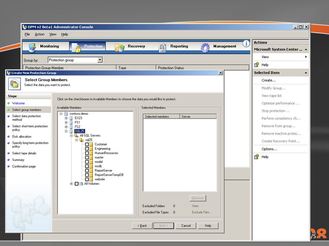Click the Management gear icon
The image size is (329, 246).
(x=205, y=48)
